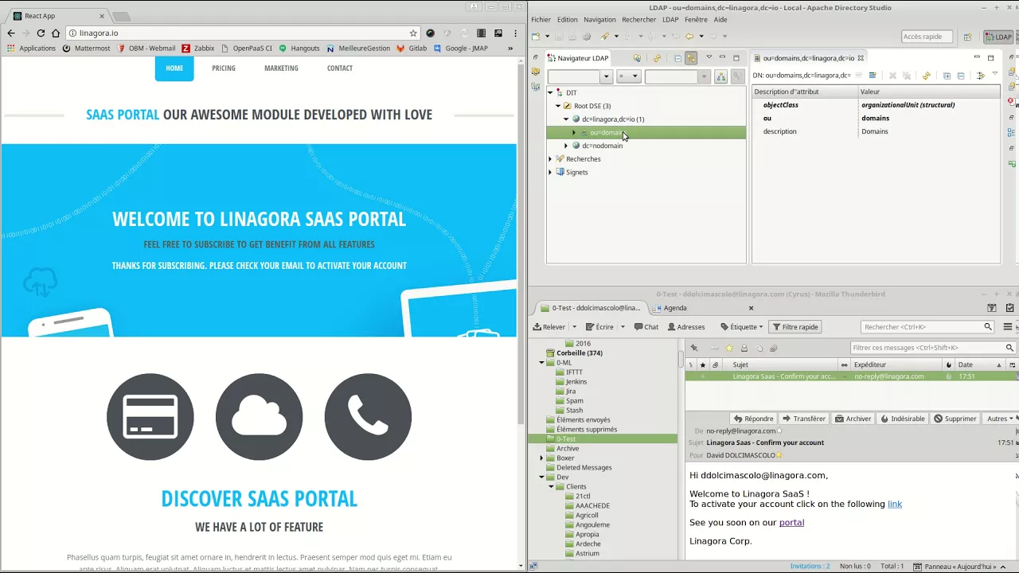The width and height of the screenshot is (1019, 573).
Task: Expand the dc=nodomain entry
Action: [x=566, y=146]
